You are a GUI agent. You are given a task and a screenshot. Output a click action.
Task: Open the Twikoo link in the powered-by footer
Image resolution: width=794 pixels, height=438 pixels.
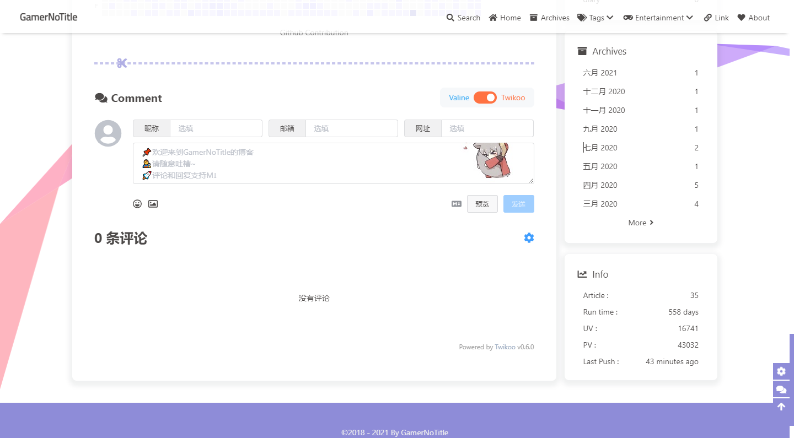(x=505, y=347)
